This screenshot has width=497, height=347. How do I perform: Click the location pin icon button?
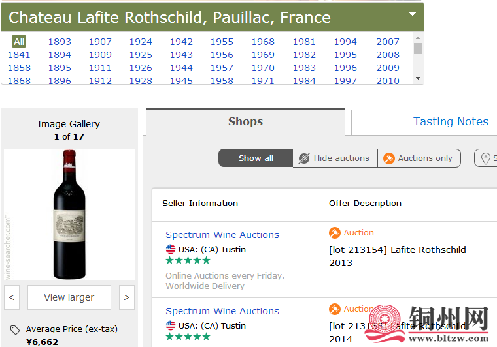[486, 158]
